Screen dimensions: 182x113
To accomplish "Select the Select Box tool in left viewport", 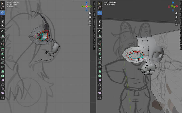I will coord(3,3).
